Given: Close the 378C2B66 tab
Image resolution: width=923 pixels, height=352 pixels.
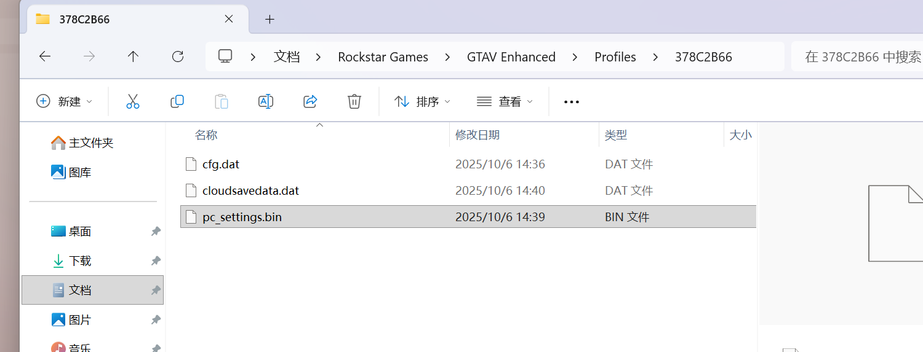Looking at the screenshot, I should (x=229, y=19).
